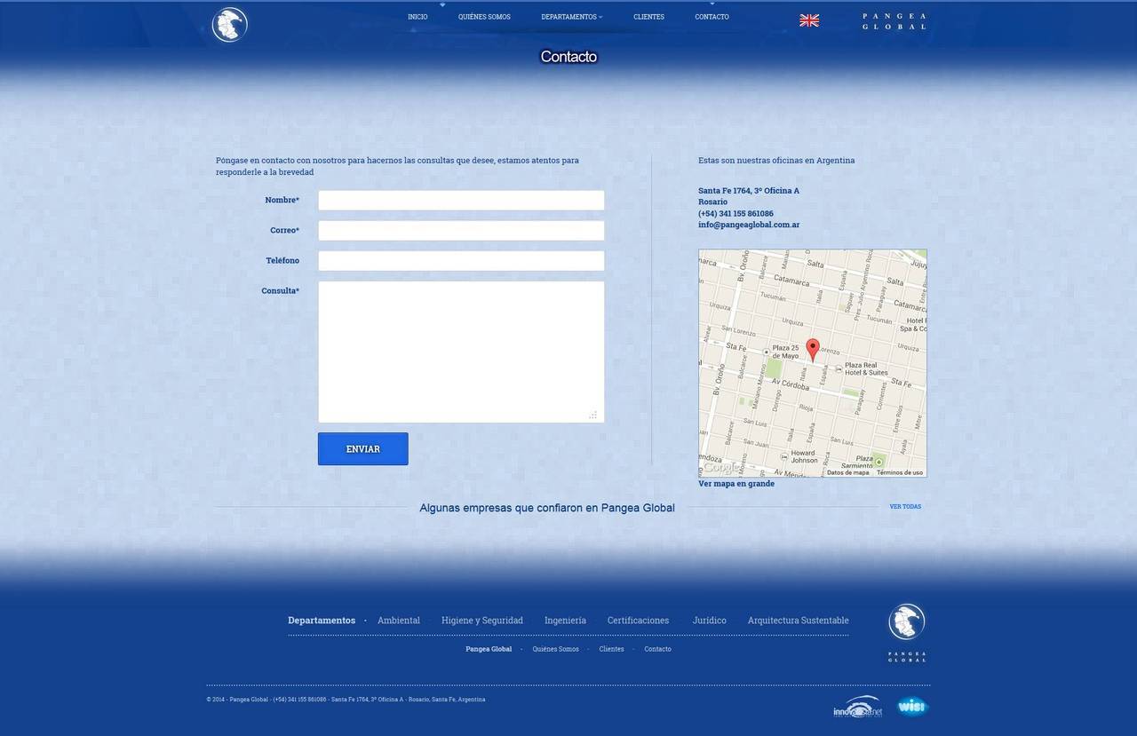This screenshot has width=1137, height=736.
Task: Click inside the Consulta text area
Action: (461, 352)
